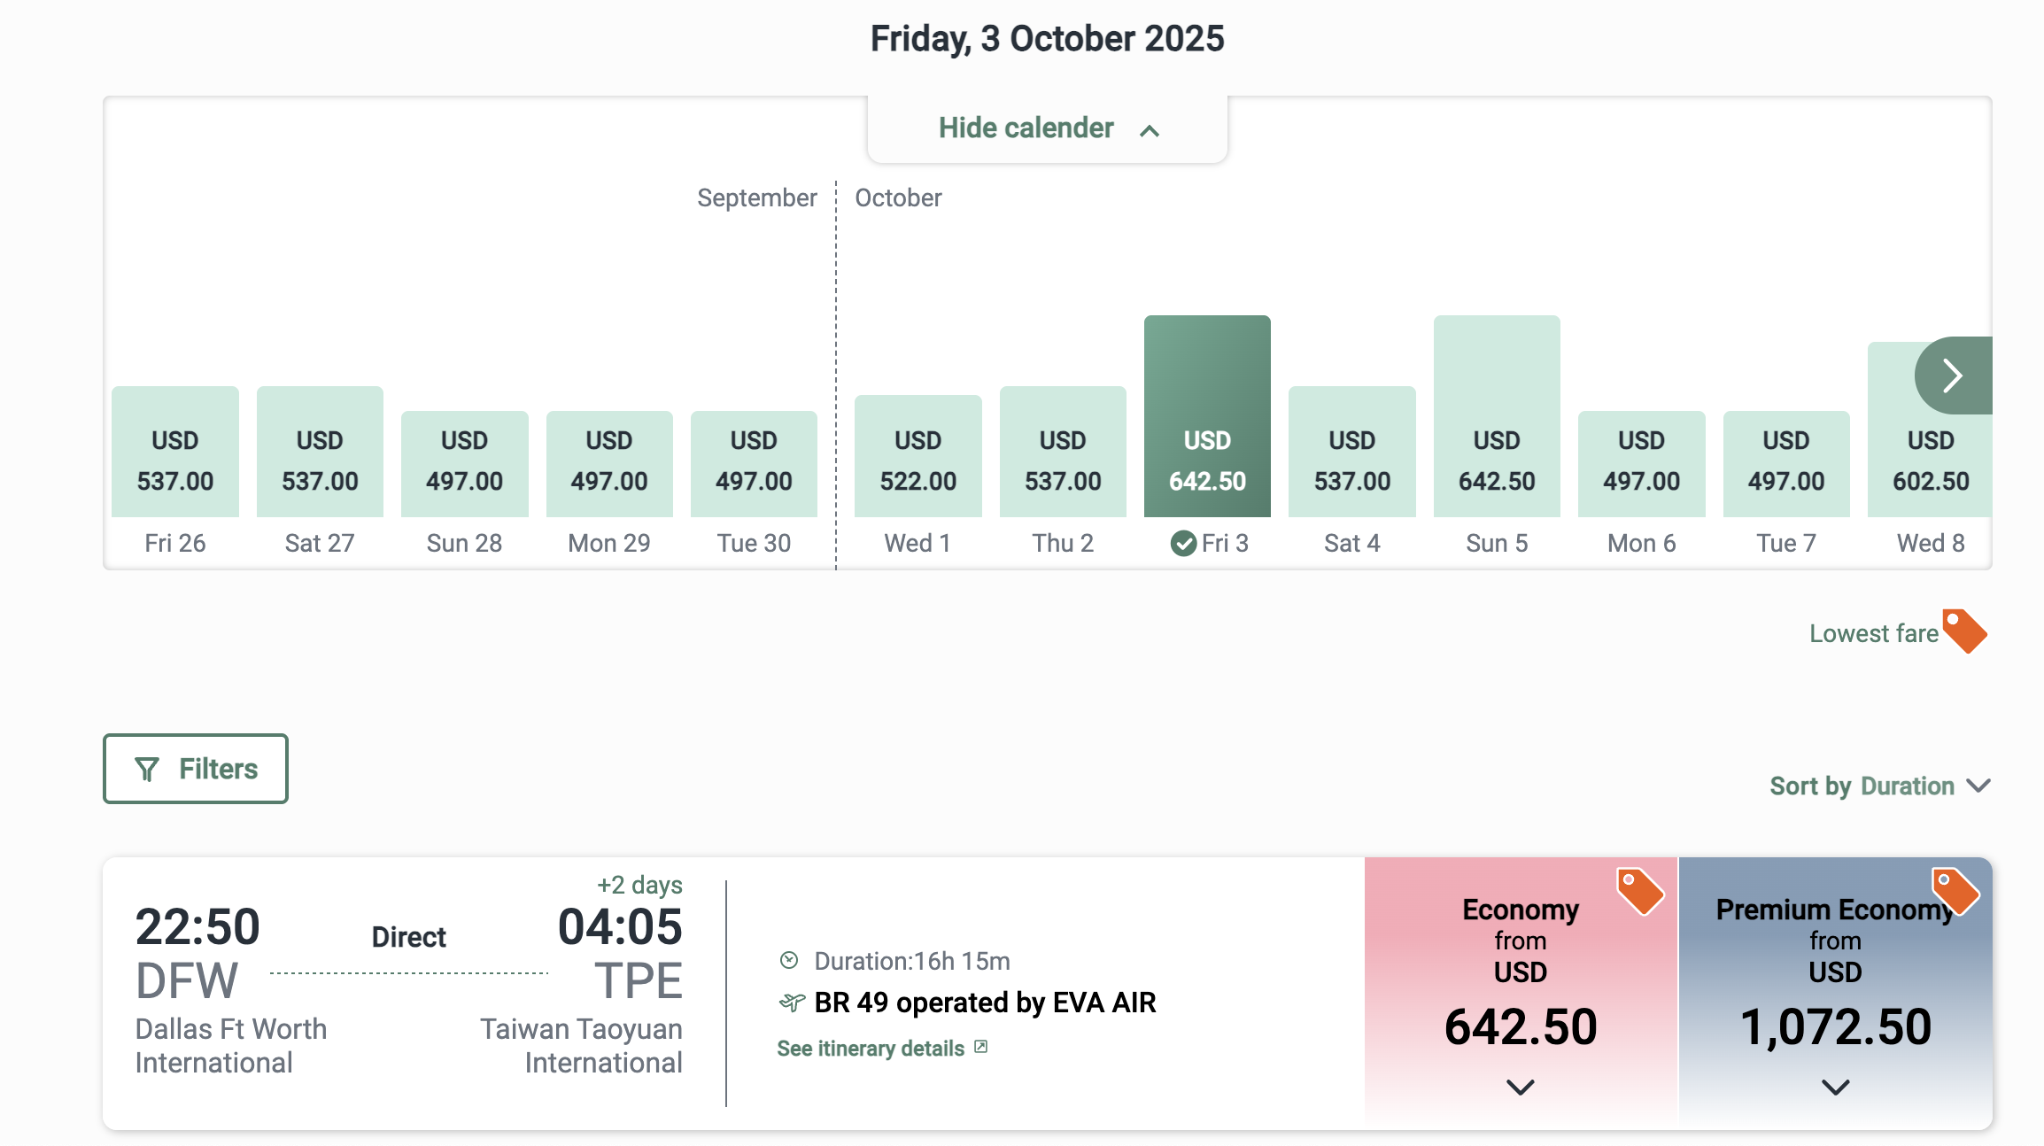Click the clock icon next to Duration
The height and width of the screenshot is (1146, 2044).
click(789, 960)
